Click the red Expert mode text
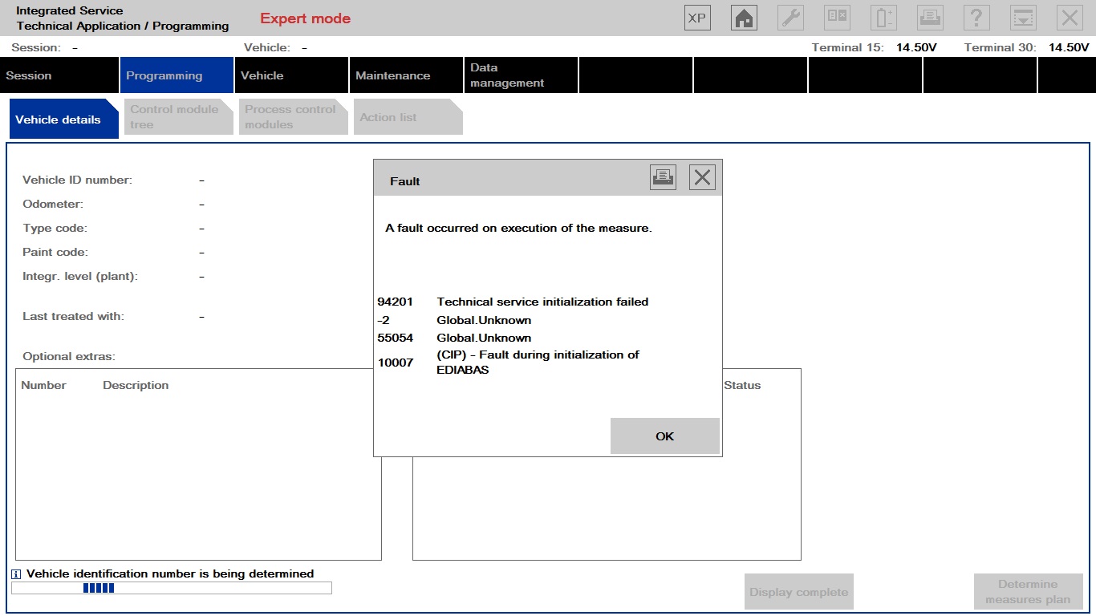Screen dimensions: 1096x616 [x=305, y=18]
